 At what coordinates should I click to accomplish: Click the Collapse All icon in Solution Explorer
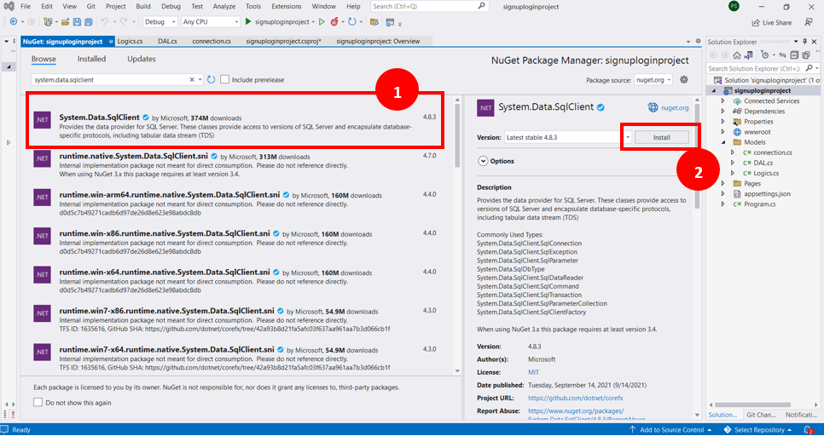point(793,55)
